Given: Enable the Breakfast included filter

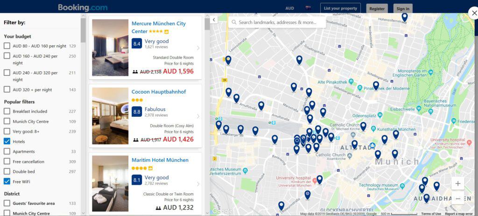Looking at the screenshot, I should tap(7, 111).
